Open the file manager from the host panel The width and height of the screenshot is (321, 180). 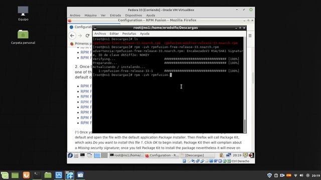(x=48, y=175)
